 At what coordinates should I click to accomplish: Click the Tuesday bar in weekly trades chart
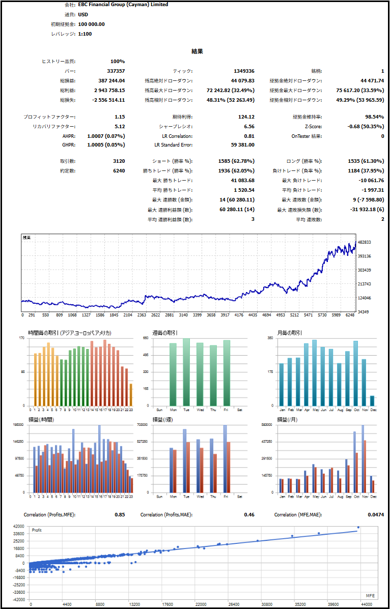click(x=186, y=372)
